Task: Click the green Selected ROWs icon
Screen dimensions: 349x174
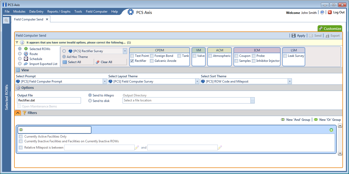Action: 26,49
